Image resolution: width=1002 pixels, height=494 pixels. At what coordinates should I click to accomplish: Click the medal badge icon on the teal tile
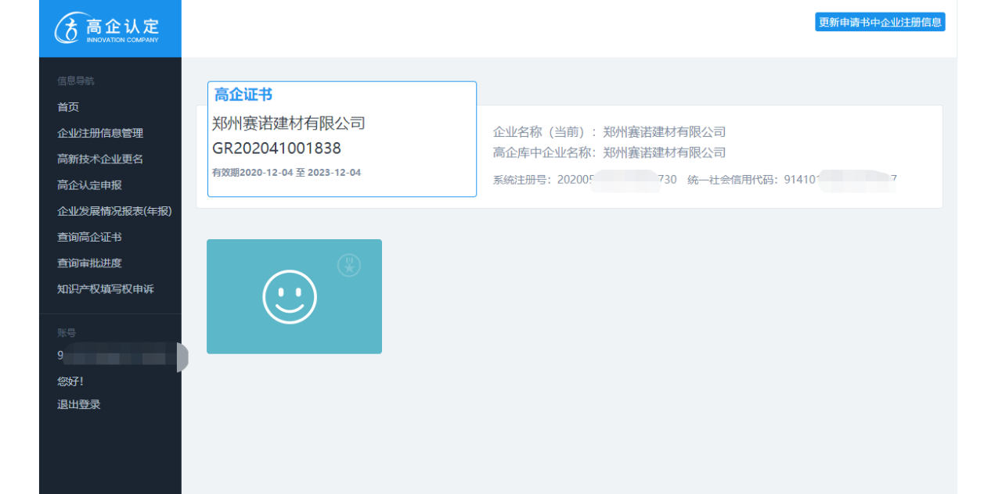click(348, 266)
